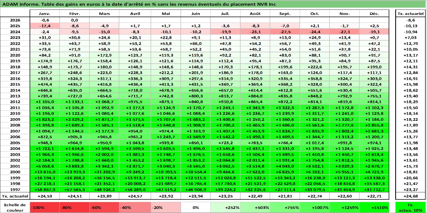Click the actuarial rate -10,94 for 2024

[411, 32]
